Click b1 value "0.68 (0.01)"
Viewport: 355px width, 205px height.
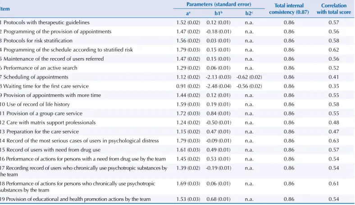(x=218, y=199)
